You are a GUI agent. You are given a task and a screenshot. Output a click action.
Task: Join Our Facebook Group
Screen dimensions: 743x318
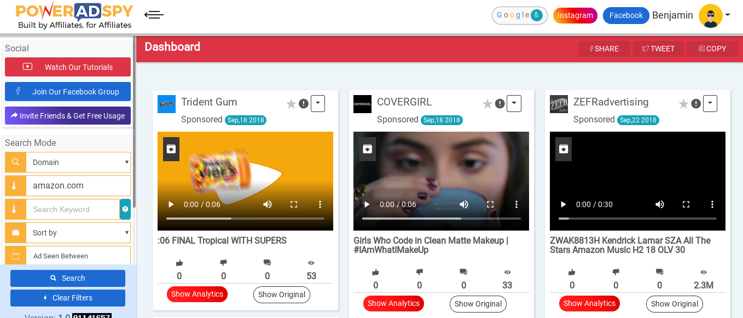coord(68,92)
